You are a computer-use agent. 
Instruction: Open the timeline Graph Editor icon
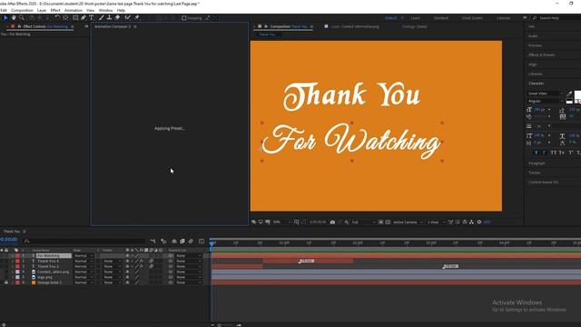pos(202,242)
